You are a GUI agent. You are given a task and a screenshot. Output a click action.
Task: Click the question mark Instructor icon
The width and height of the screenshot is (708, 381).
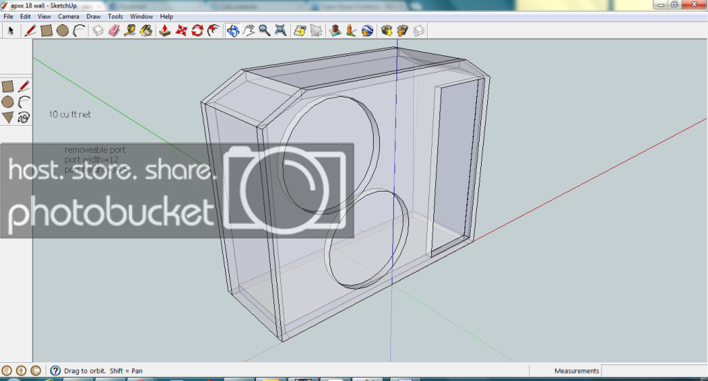point(55,371)
